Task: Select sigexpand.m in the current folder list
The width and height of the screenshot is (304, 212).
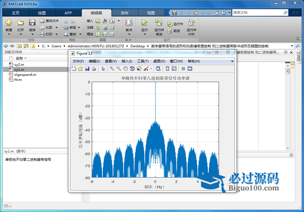Action: click(x=25, y=74)
